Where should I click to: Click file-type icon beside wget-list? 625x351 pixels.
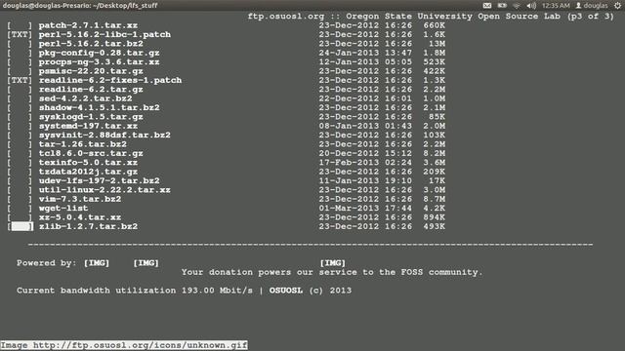[20, 209]
